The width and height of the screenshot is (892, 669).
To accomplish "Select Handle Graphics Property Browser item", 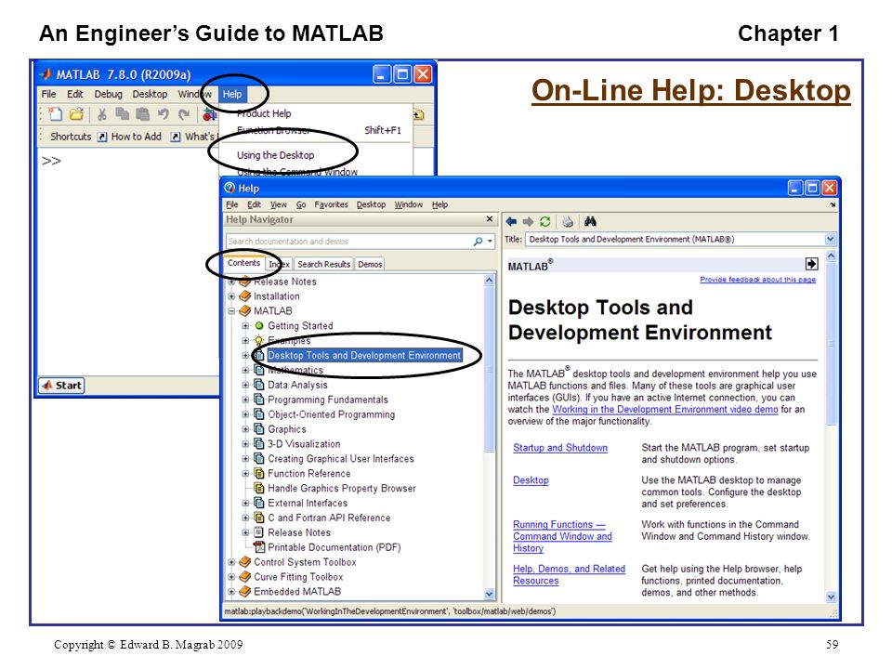I will click(x=341, y=488).
